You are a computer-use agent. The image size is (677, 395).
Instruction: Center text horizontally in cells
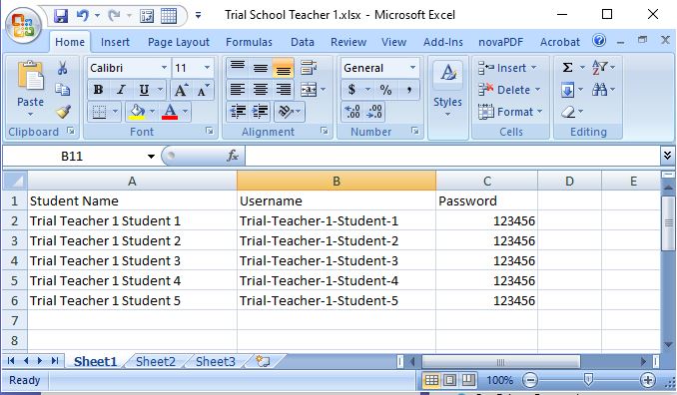pos(261,90)
